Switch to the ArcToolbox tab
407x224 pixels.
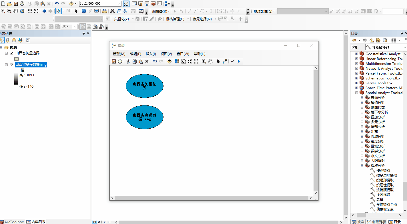pos(12,222)
